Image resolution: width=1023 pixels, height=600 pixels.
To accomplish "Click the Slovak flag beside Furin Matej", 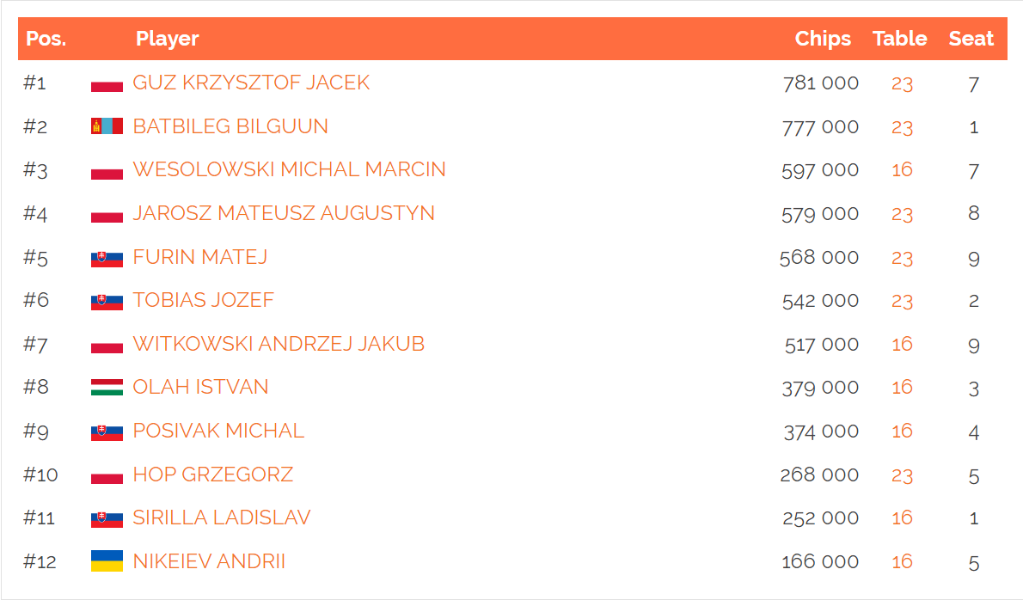I will point(107,257).
